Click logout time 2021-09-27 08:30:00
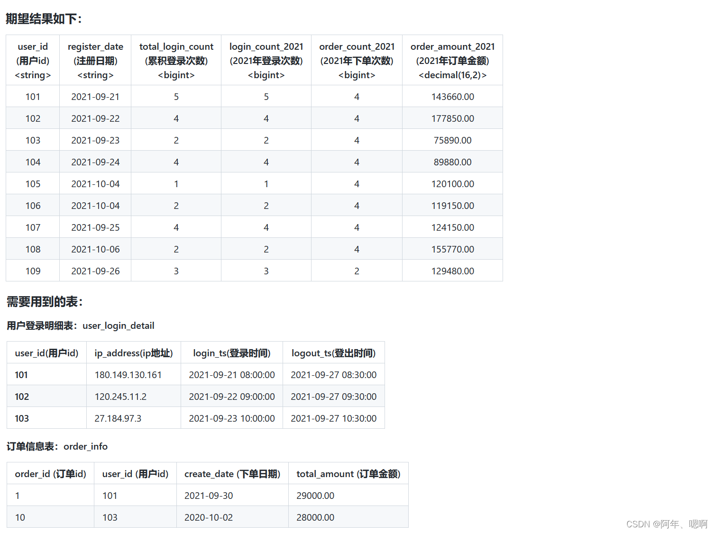 tap(334, 375)
